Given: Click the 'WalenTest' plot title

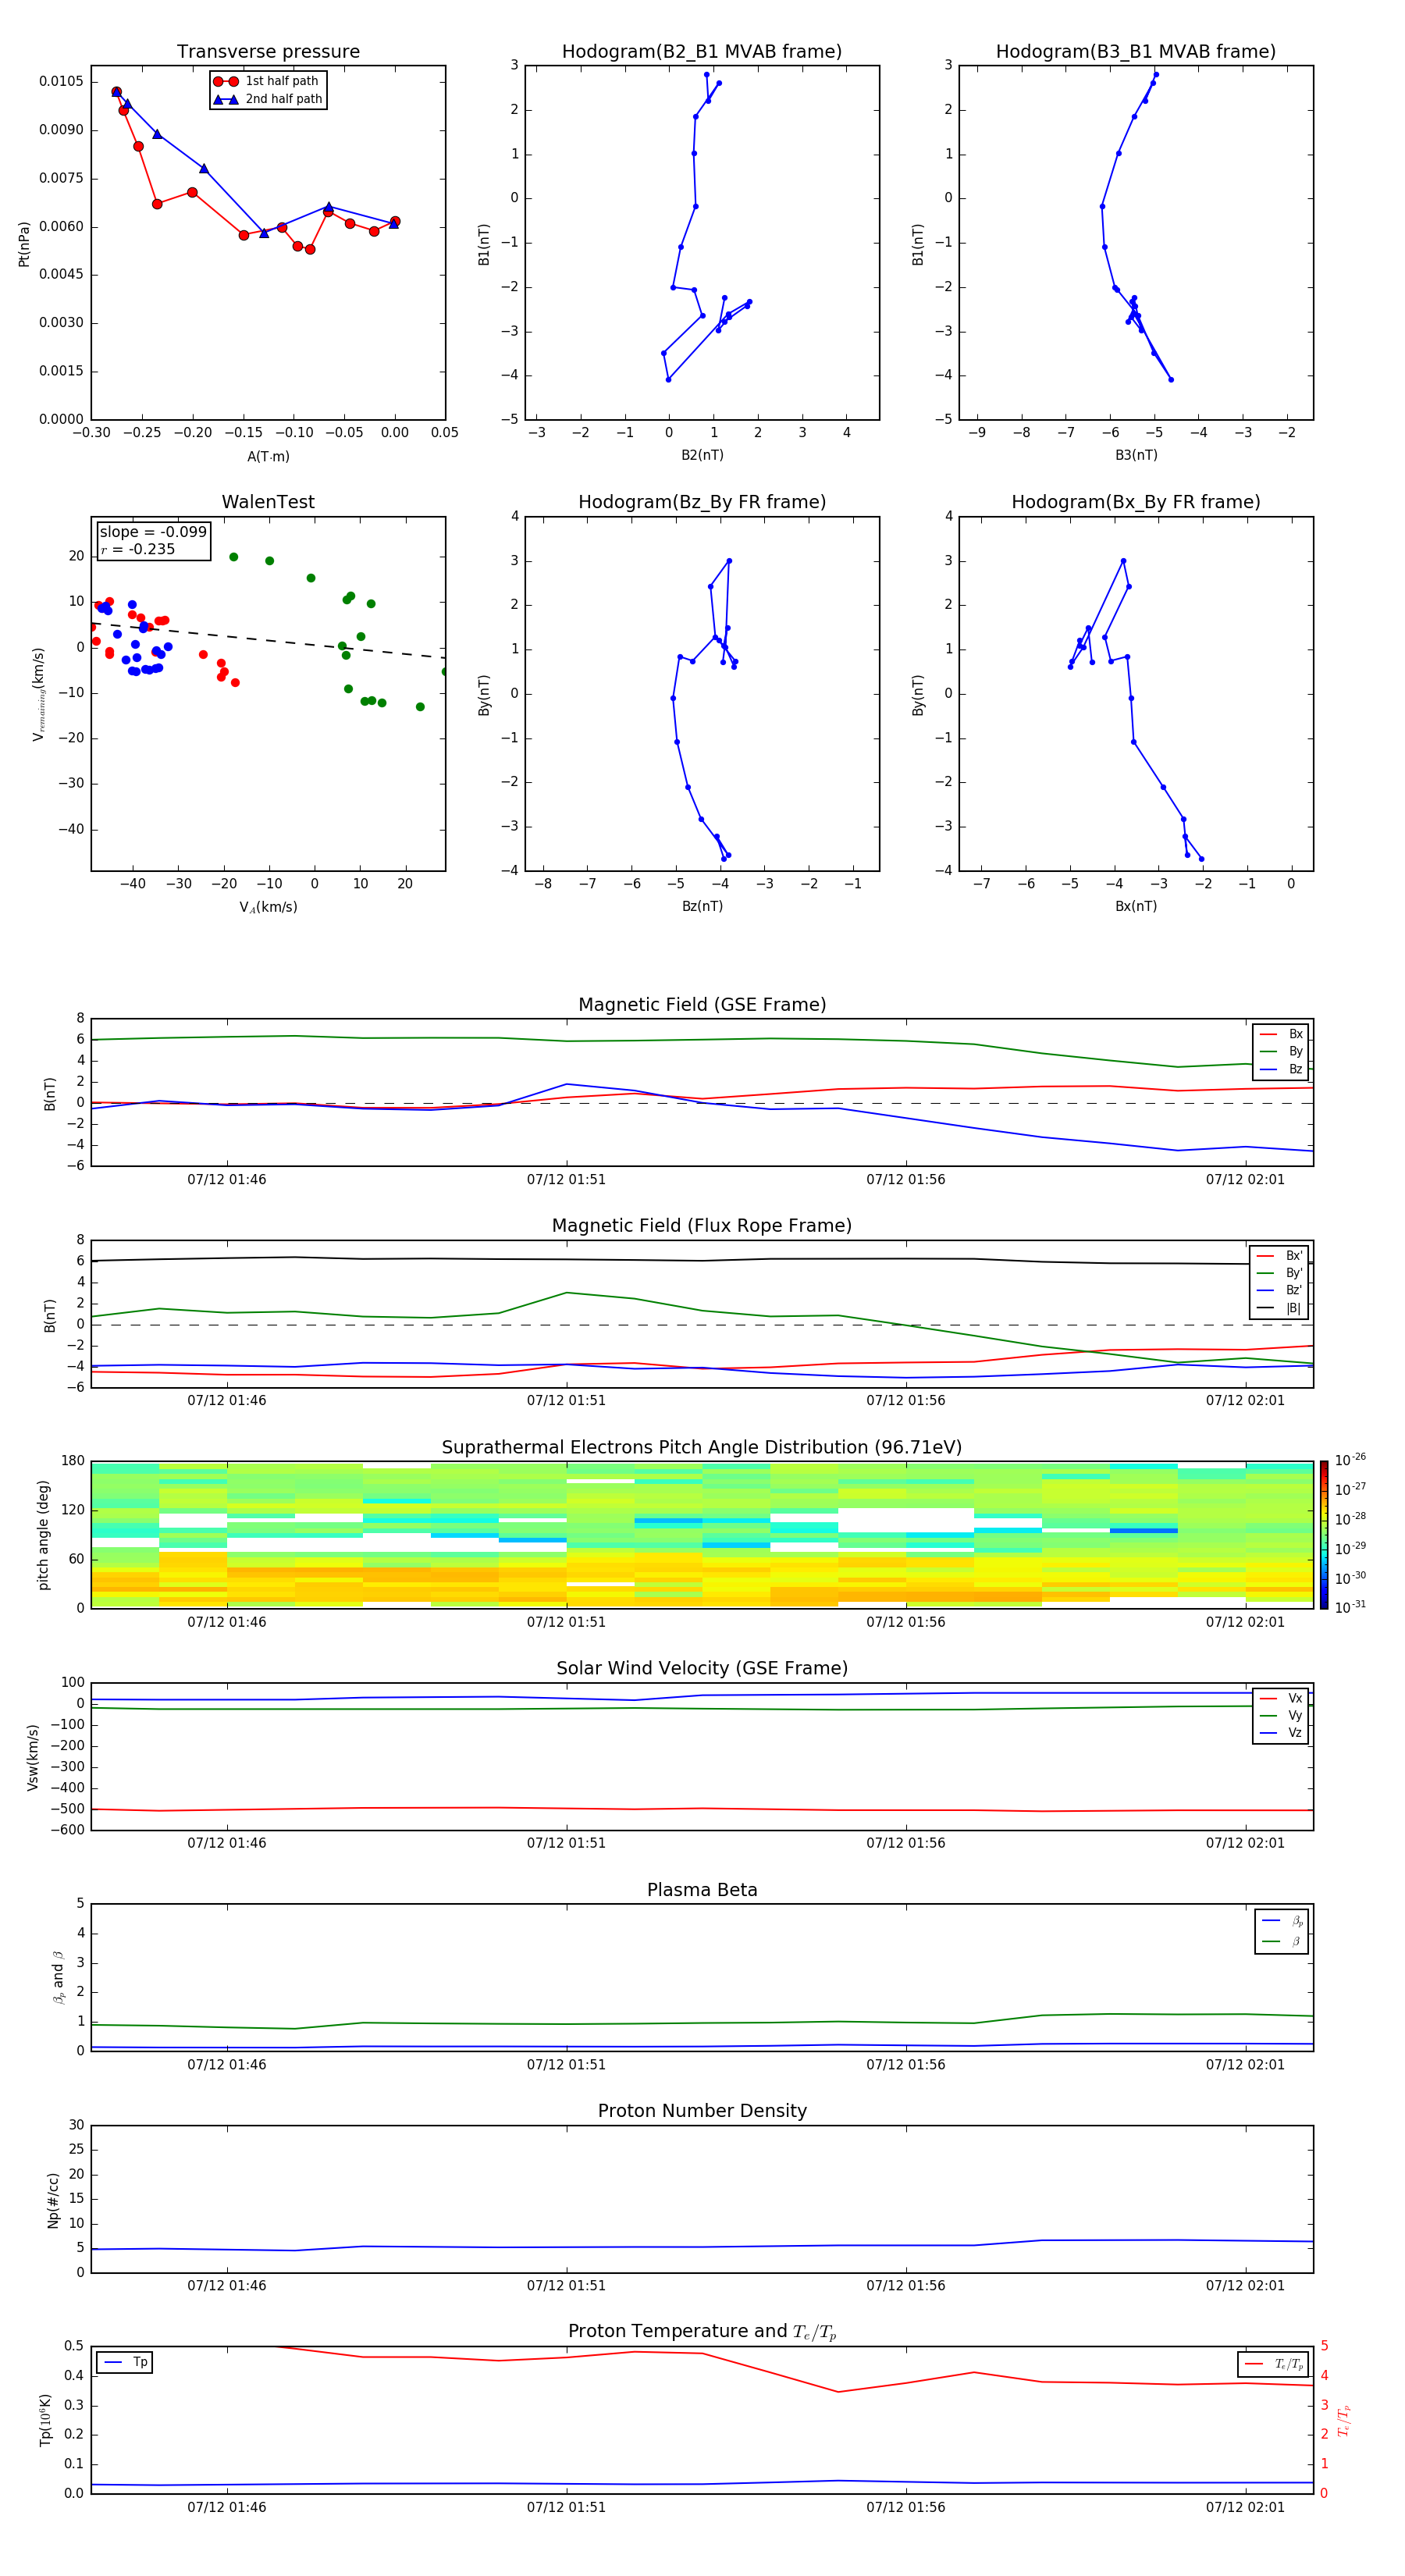Looking at the screenshot, I should coord(268,502).
